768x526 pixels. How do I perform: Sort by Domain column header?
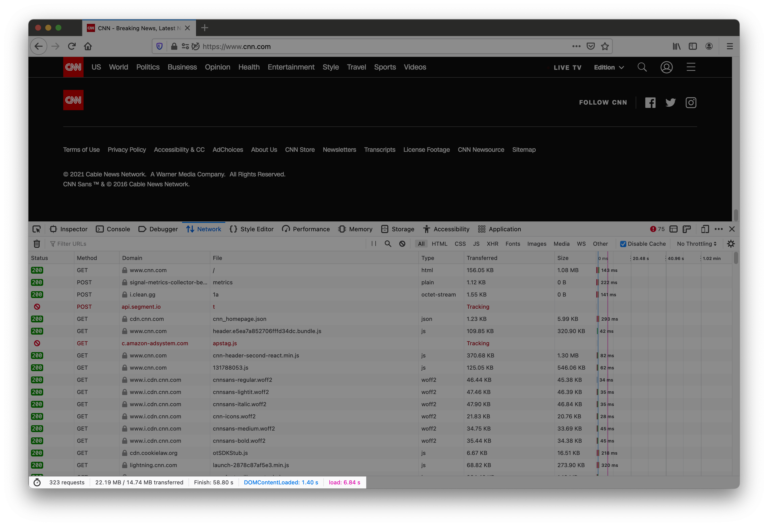pyautogui.click(x=164, y=258)
